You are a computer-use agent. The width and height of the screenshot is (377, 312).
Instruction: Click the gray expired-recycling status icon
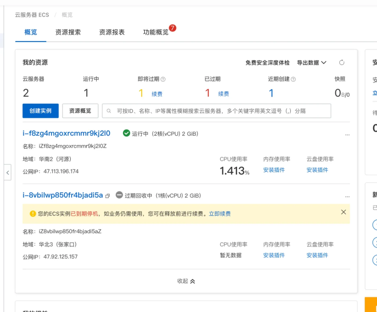[x=119, y=195]
